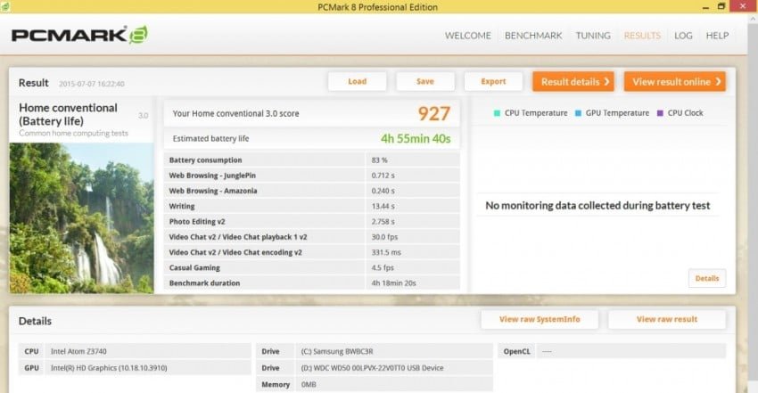758x393 pixels.
Task: Click View raw result button
Action: coord(667,319)
